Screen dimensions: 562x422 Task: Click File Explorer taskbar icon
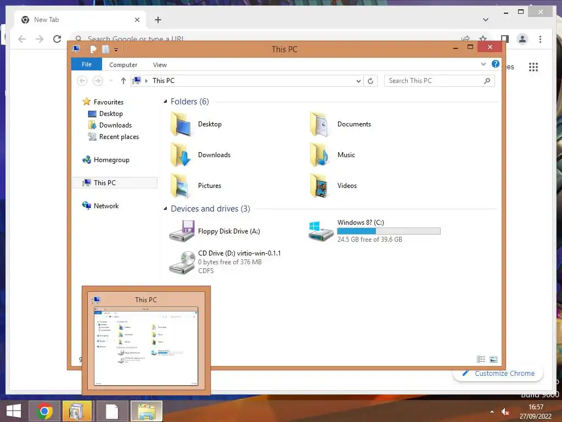pyautogui.click(x=146, y=411)
